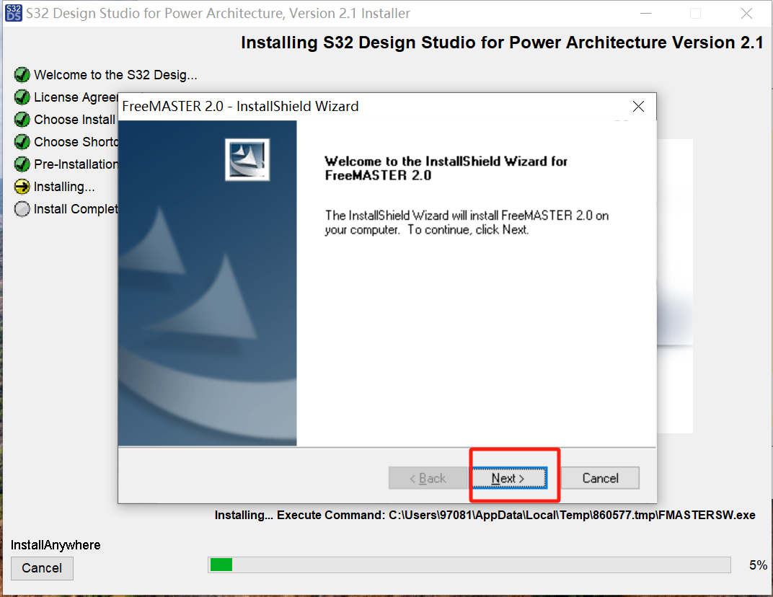Image resolution: width=773 pixels, height=597 pixels.
Task: Close the S32 Design Studio installer window
Action: [746, 13]
